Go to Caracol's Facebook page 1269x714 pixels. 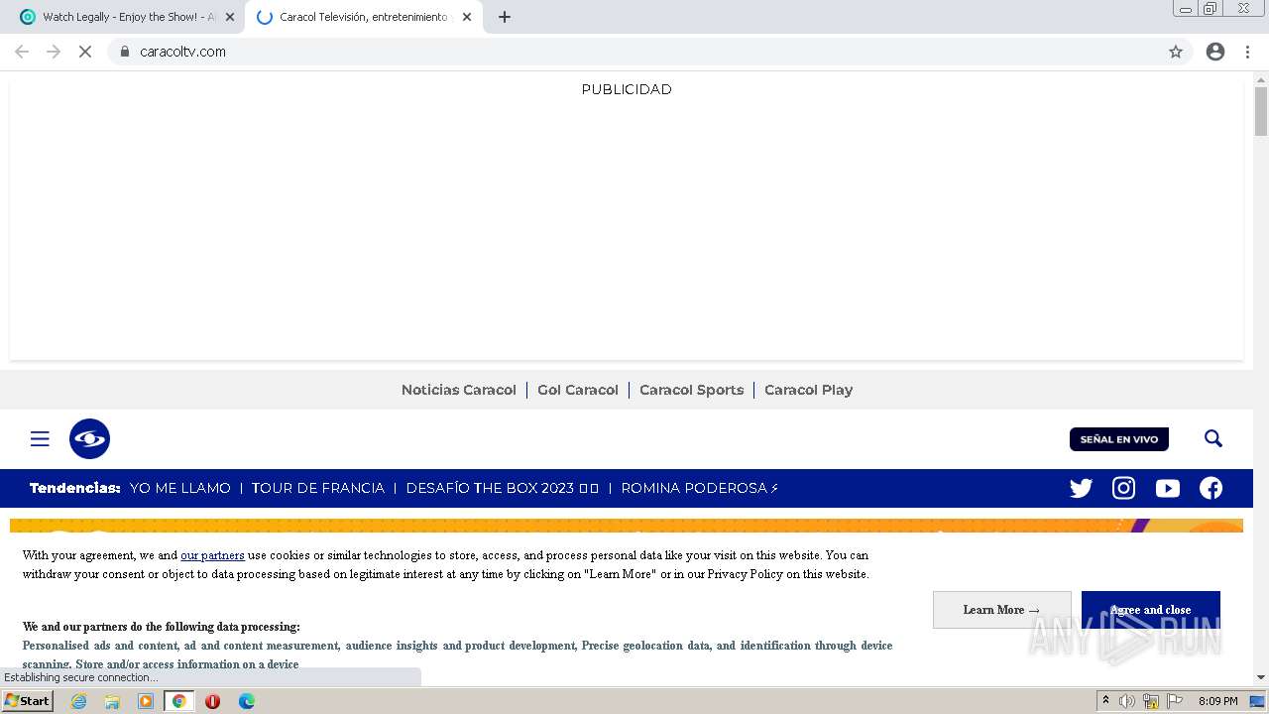pos(1211,488)
